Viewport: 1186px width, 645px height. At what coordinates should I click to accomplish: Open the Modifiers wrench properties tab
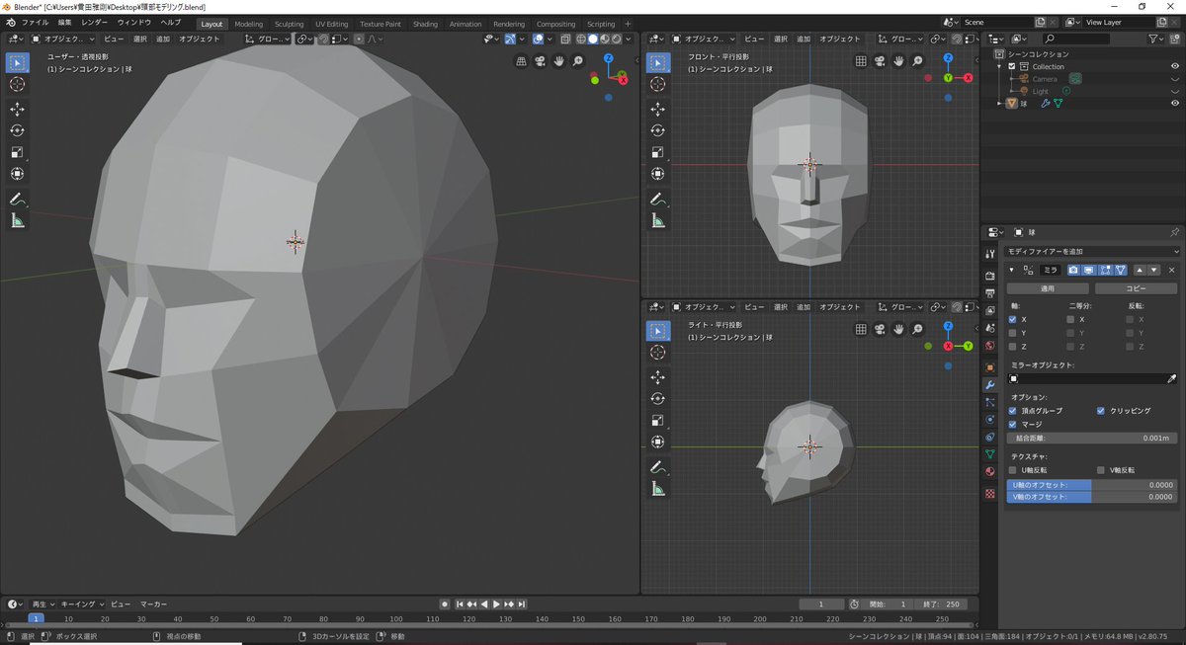pos(990,384)
